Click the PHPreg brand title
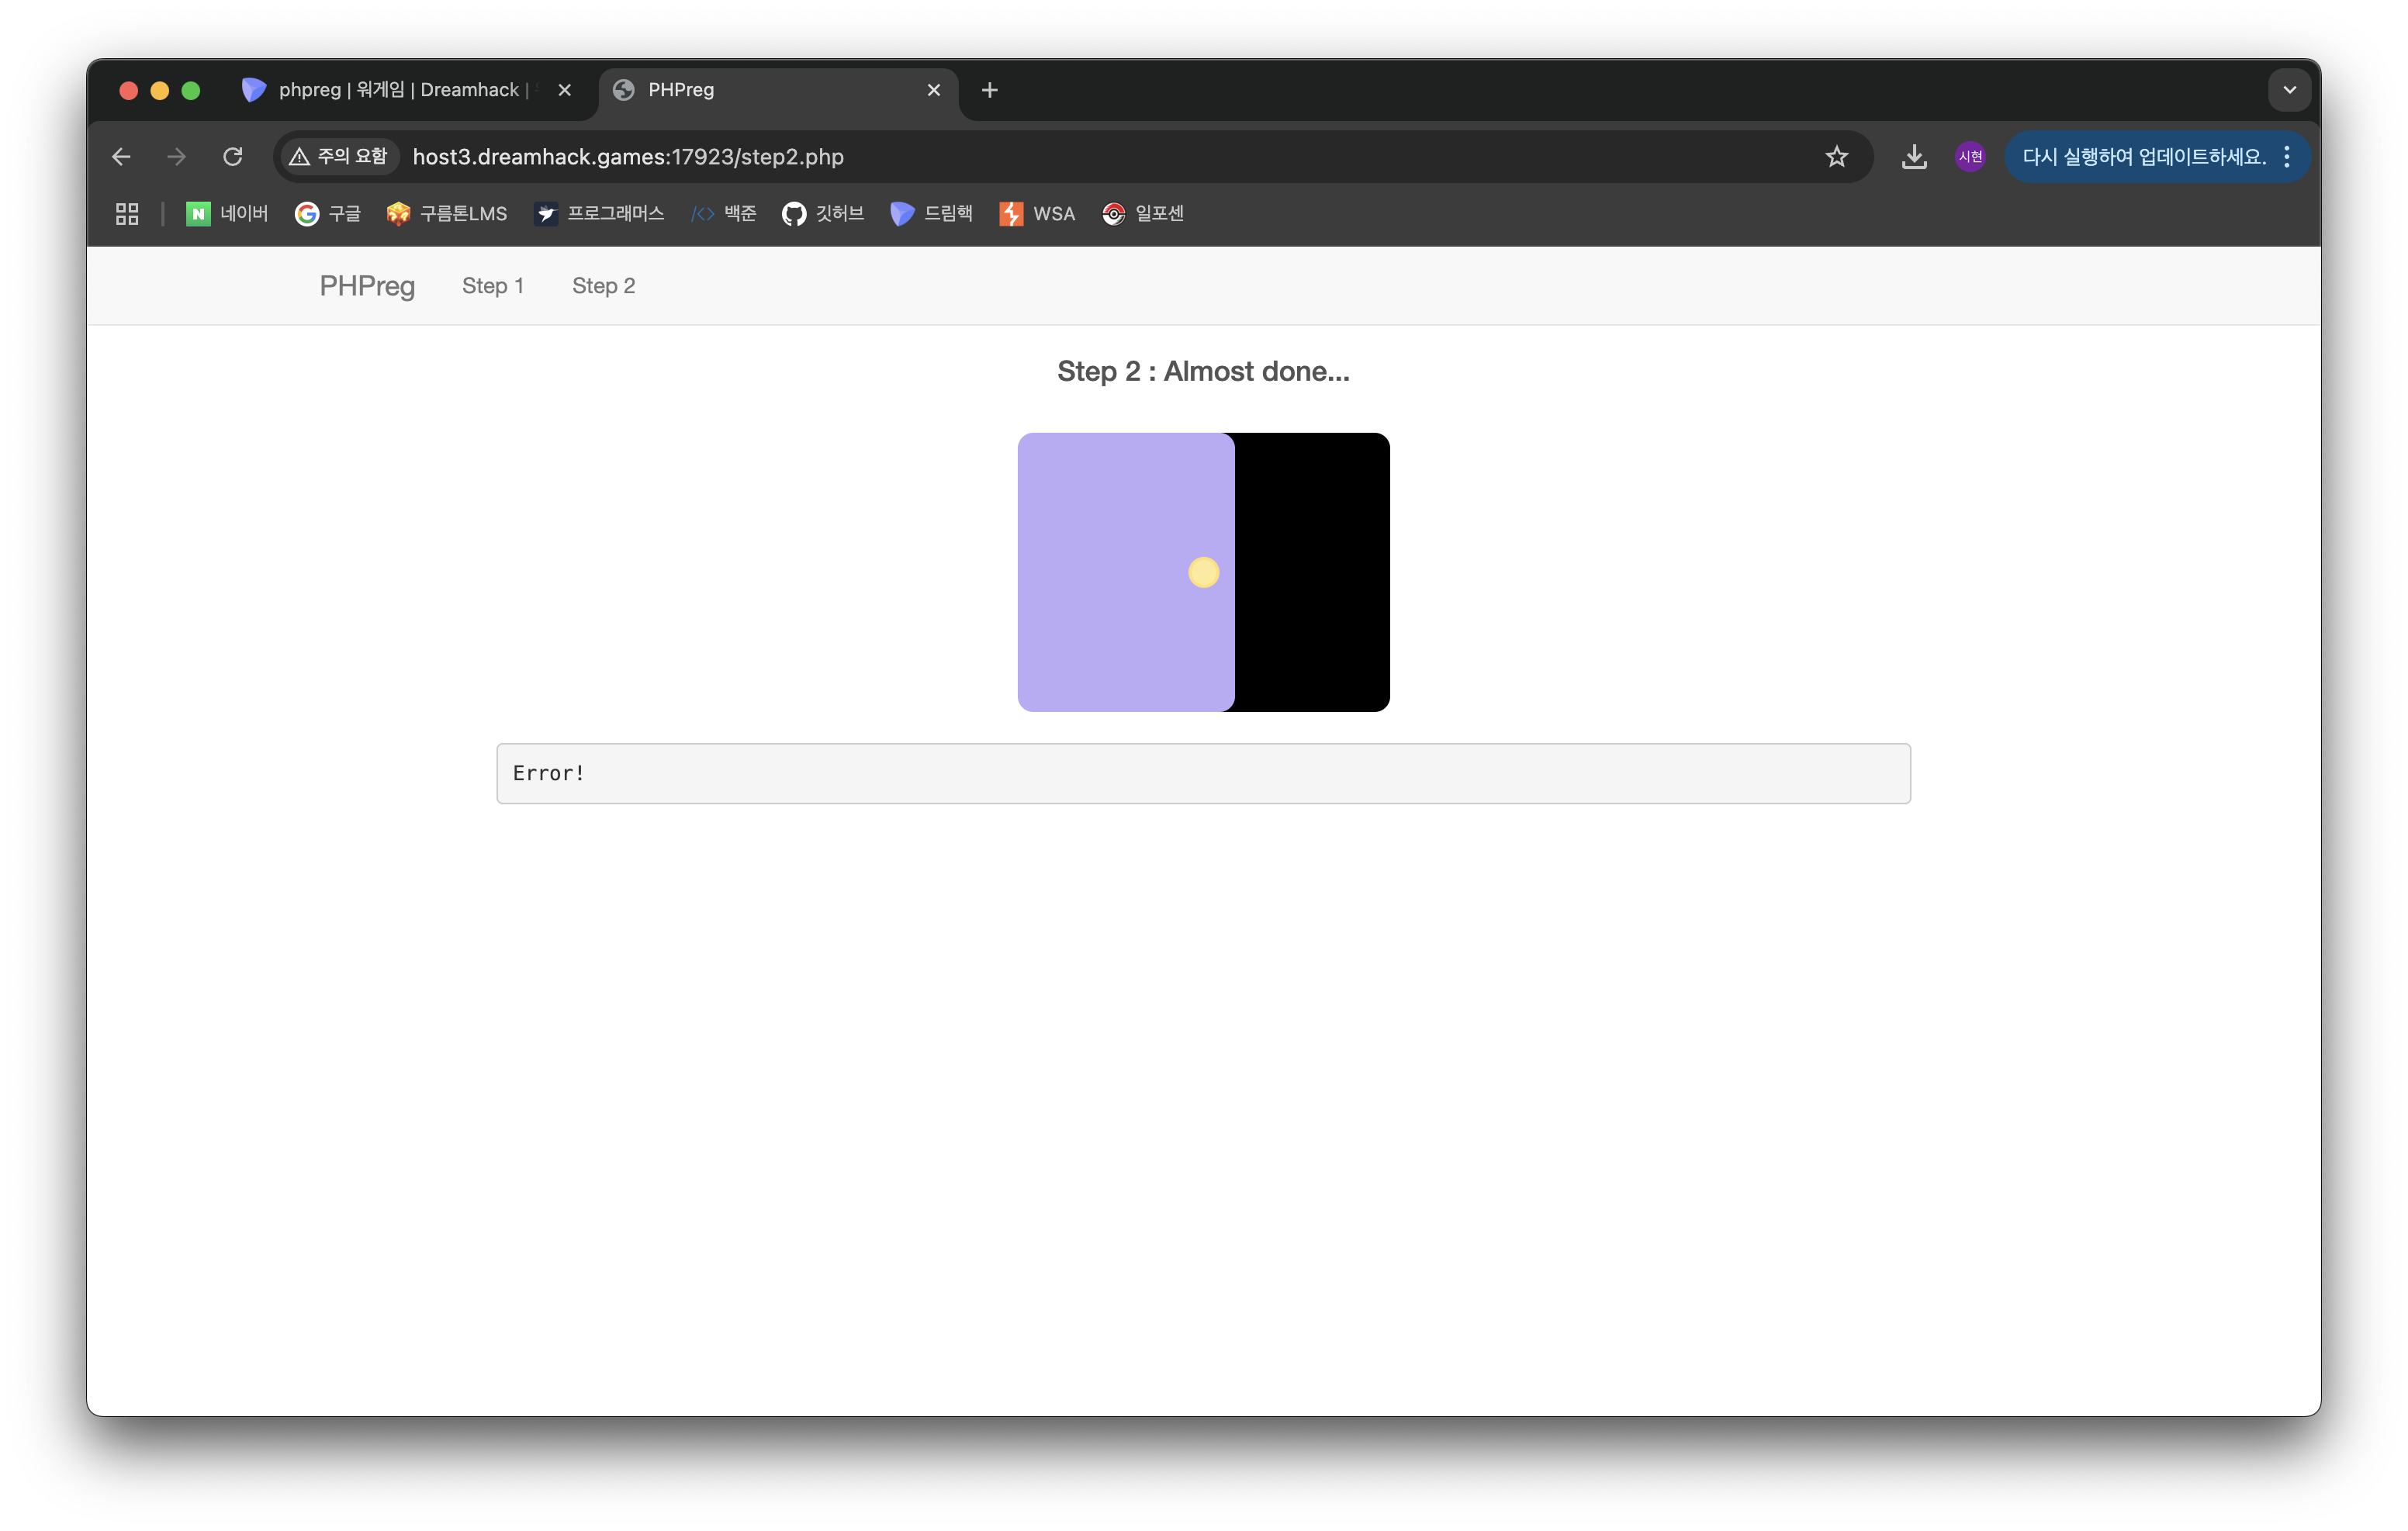 coord(367,286)
